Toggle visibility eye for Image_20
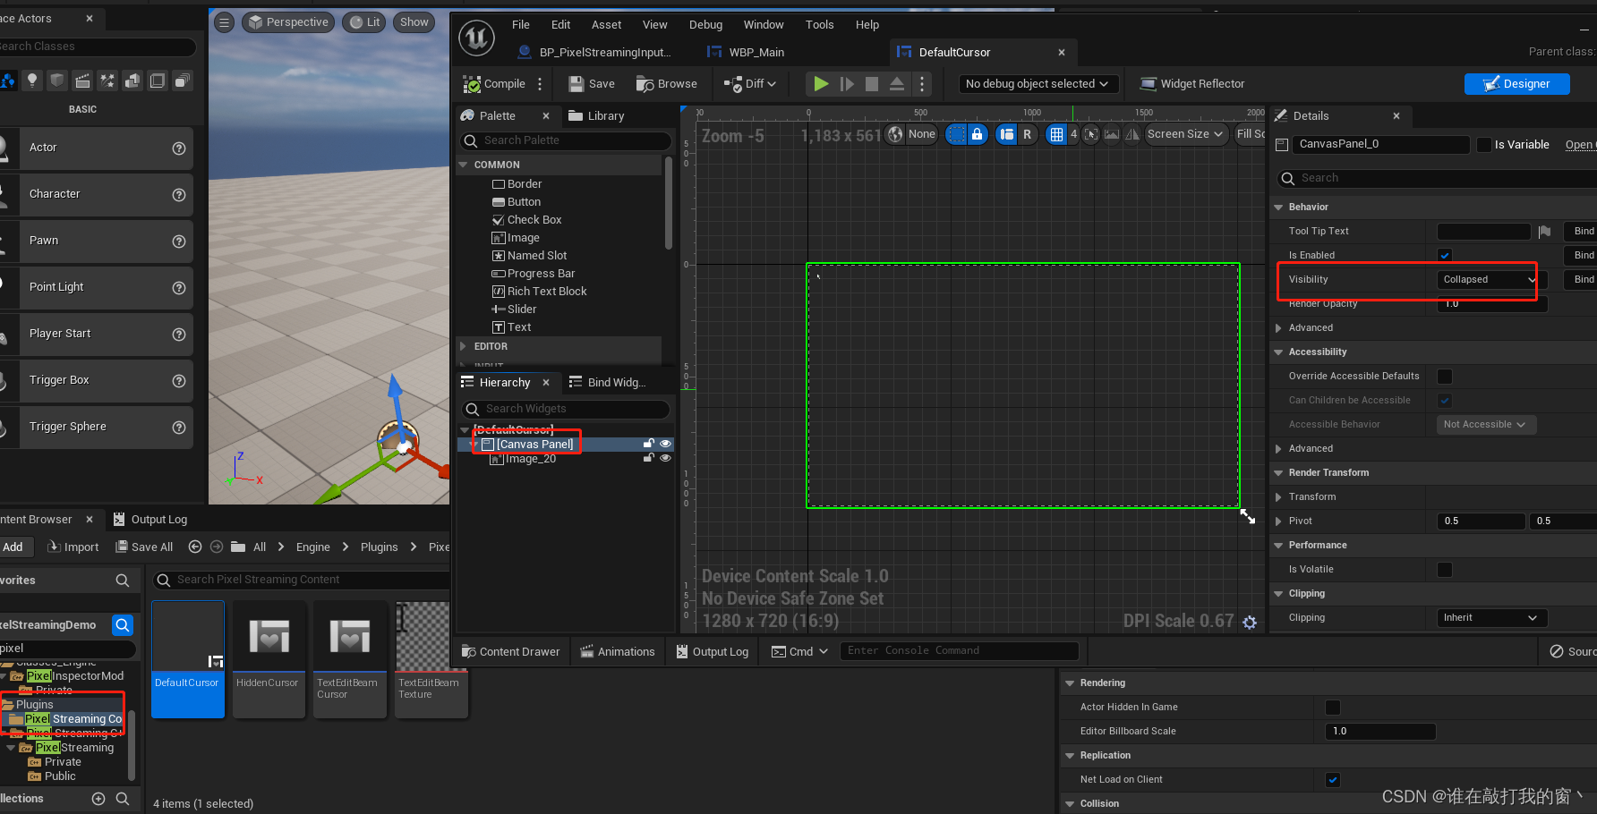The width and height of the screenshot is (1597, 814). pos(665,459)
